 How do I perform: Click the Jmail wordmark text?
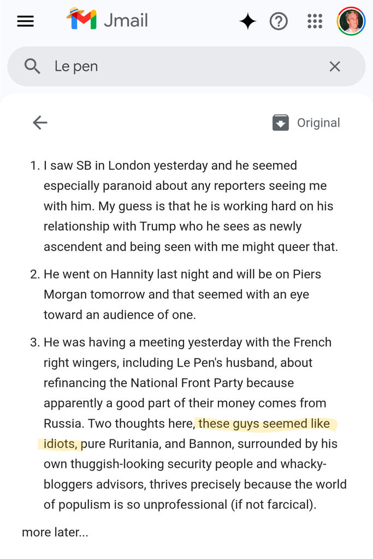point(126,21)
